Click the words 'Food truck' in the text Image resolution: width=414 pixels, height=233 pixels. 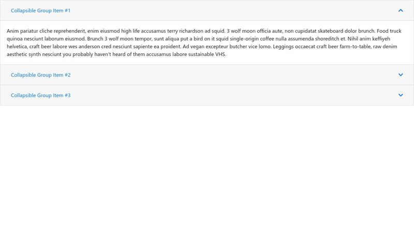[389, 31]
